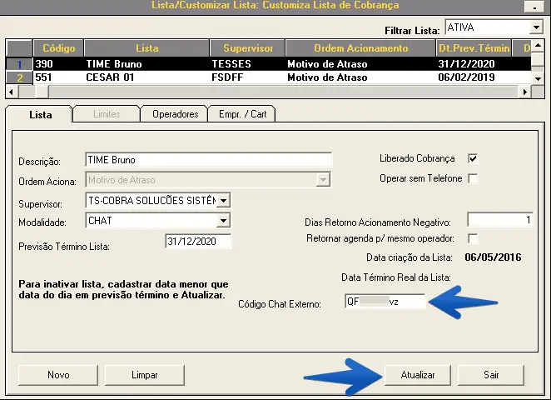Edit the Previsão Término Lista date field
The height and width of the screenshot is (400, 551).
(198, 242)
